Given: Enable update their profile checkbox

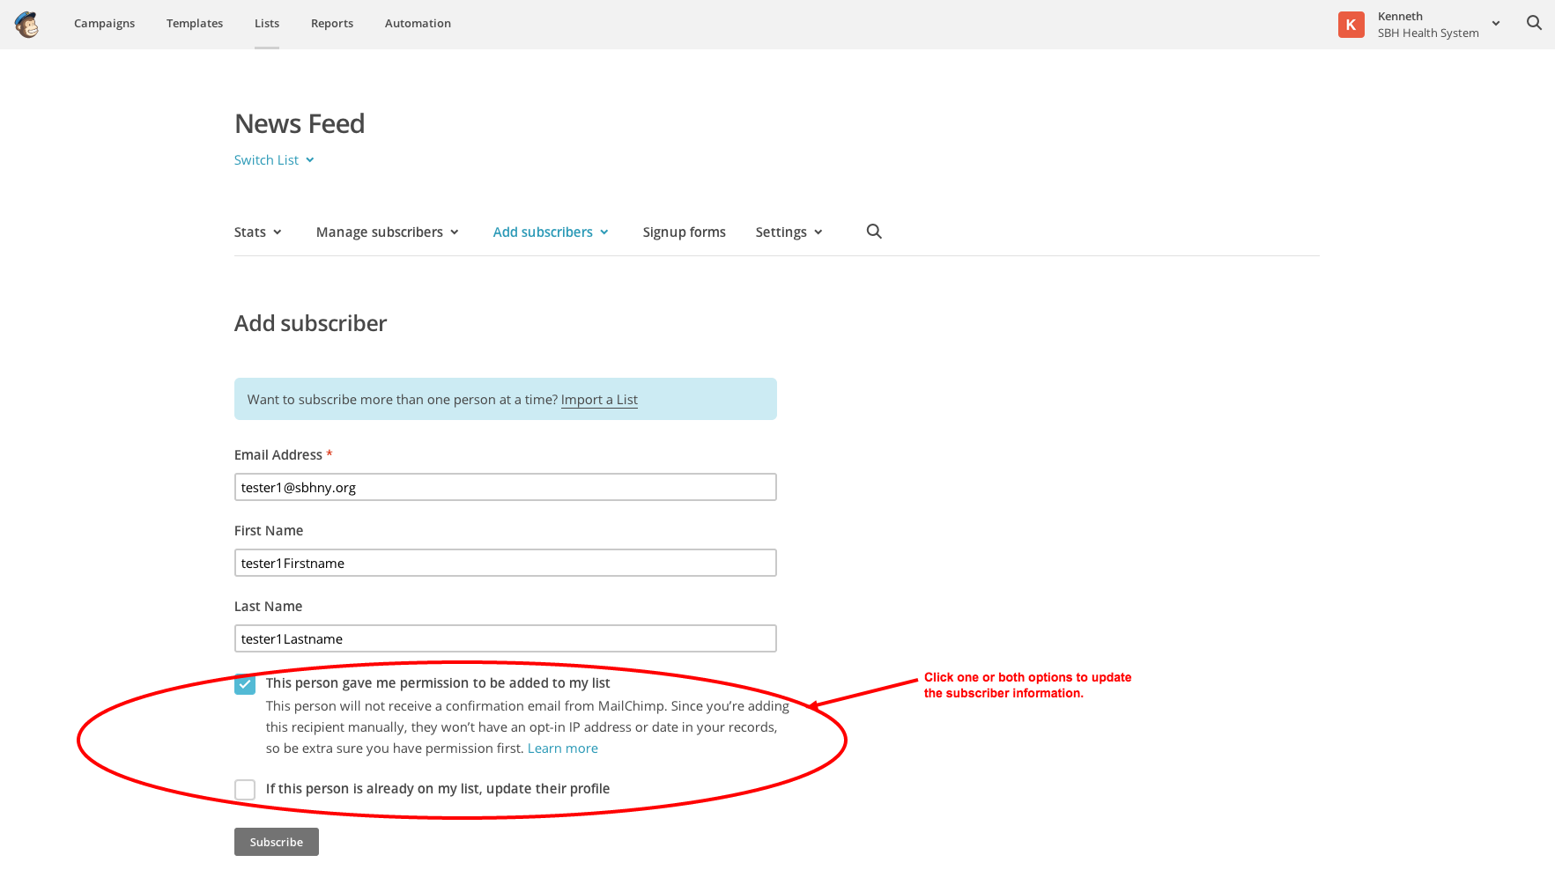Looking at the screenshot, I should 245,790.
